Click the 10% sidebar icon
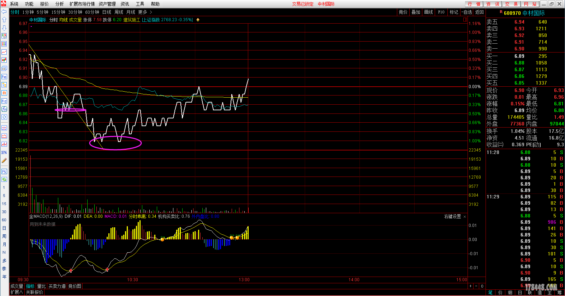The image size is (565, 296). pyautogui.click(x=4, y=152)
